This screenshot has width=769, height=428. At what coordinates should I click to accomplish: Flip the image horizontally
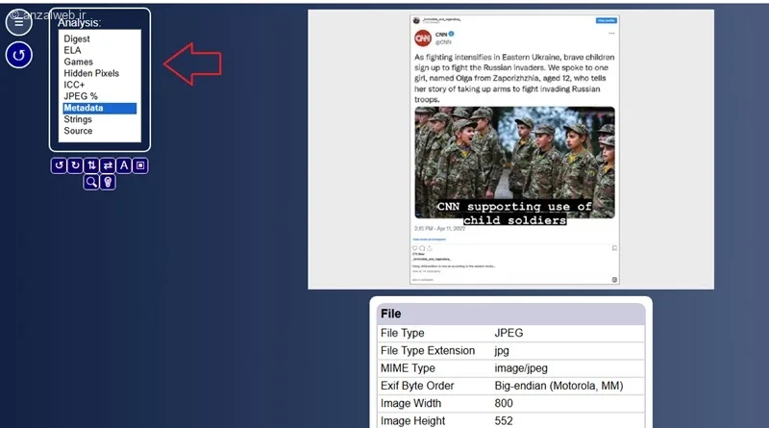point(108,165)
